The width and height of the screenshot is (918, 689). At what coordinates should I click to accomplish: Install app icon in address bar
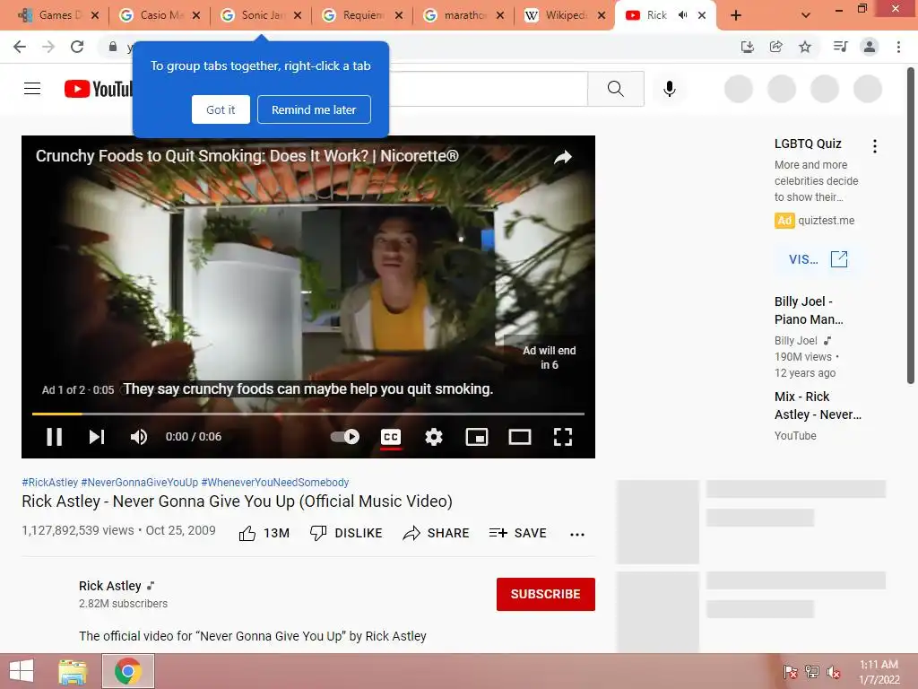(747, 47)
